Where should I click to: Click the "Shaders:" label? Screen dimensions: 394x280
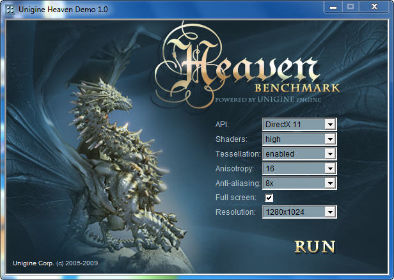(x=231, y=139)
